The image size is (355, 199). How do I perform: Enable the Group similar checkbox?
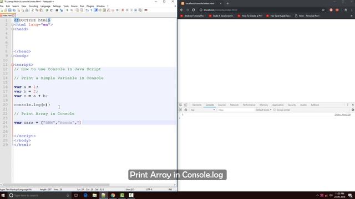(275, 110)
